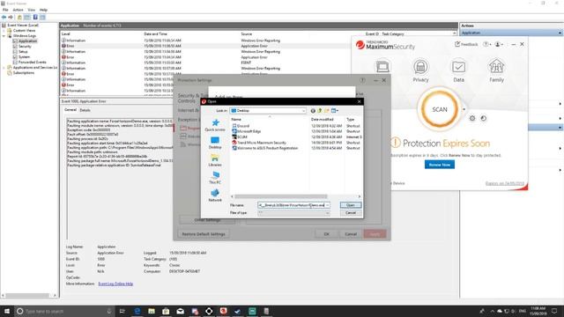The width and height of the screenshot is (564, 317).
Task: Select Subscriptions in Event Viewer tree
Action: pos(24,73)
